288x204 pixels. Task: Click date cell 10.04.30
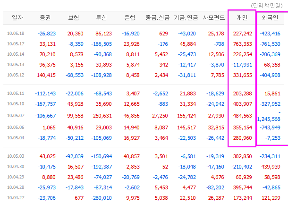point(16,167)
